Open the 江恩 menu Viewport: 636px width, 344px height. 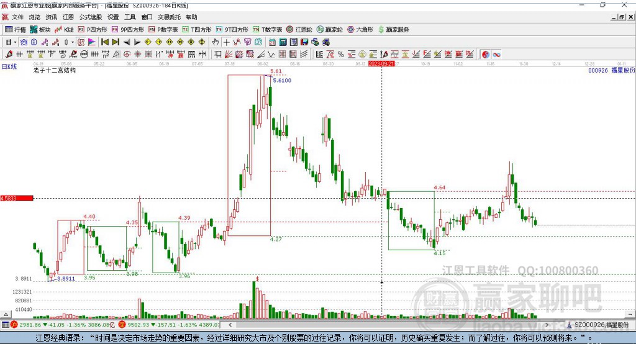tap(68, 17)
